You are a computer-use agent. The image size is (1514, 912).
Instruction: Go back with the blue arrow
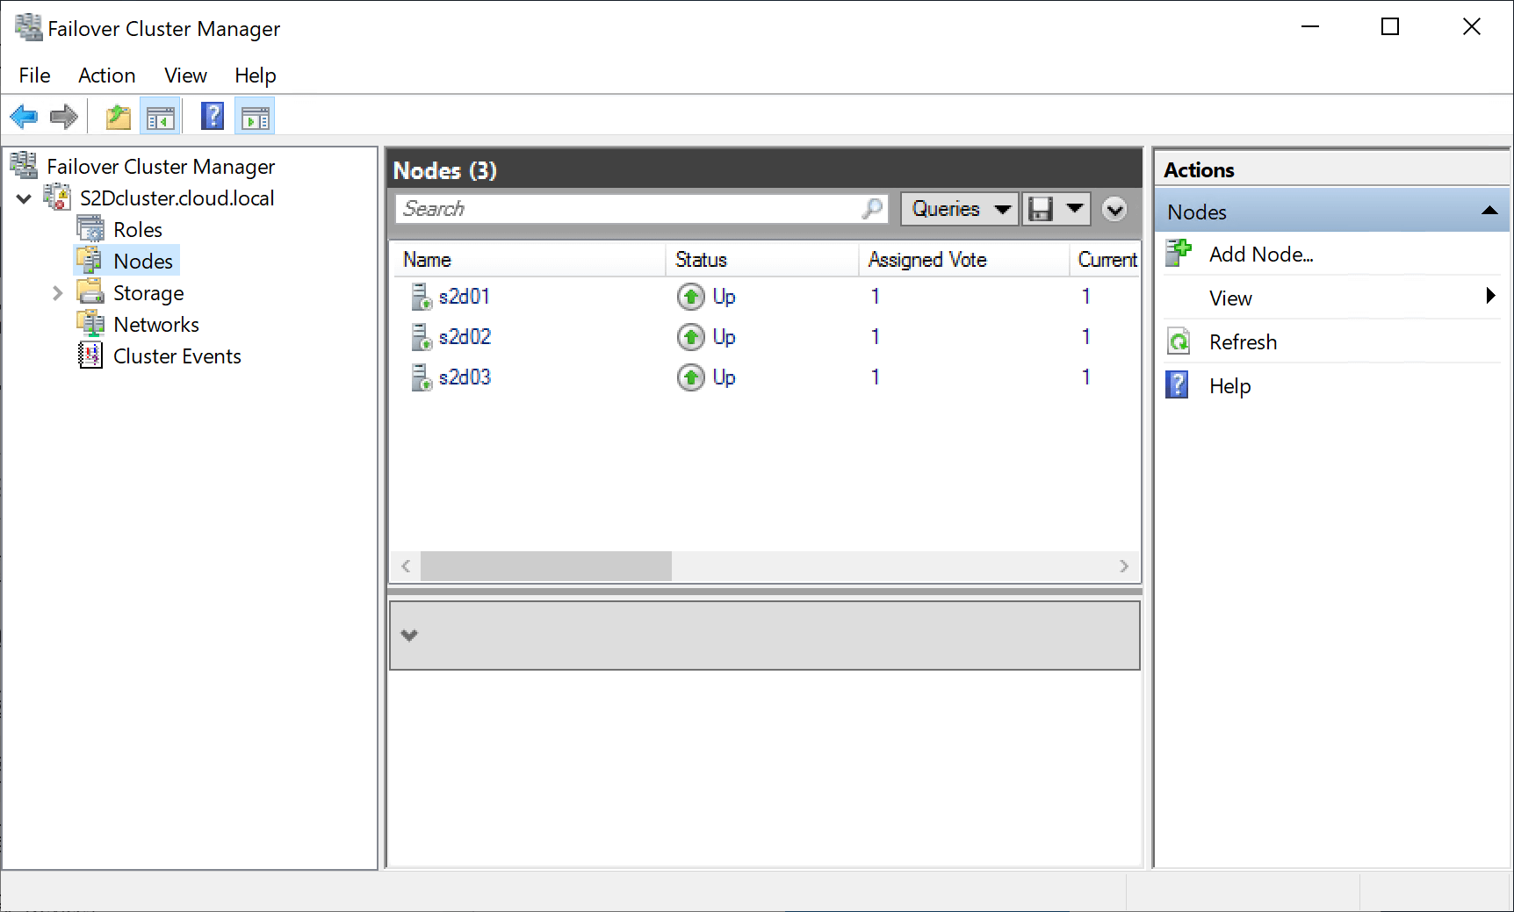[24, 117]
